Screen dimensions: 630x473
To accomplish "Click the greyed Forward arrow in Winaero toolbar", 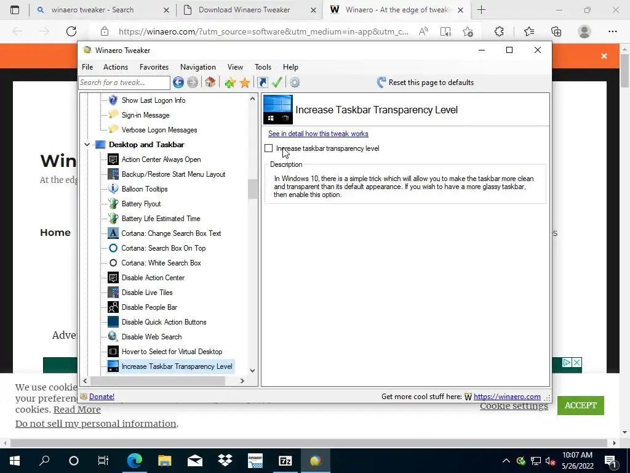I will click(193, 83).
